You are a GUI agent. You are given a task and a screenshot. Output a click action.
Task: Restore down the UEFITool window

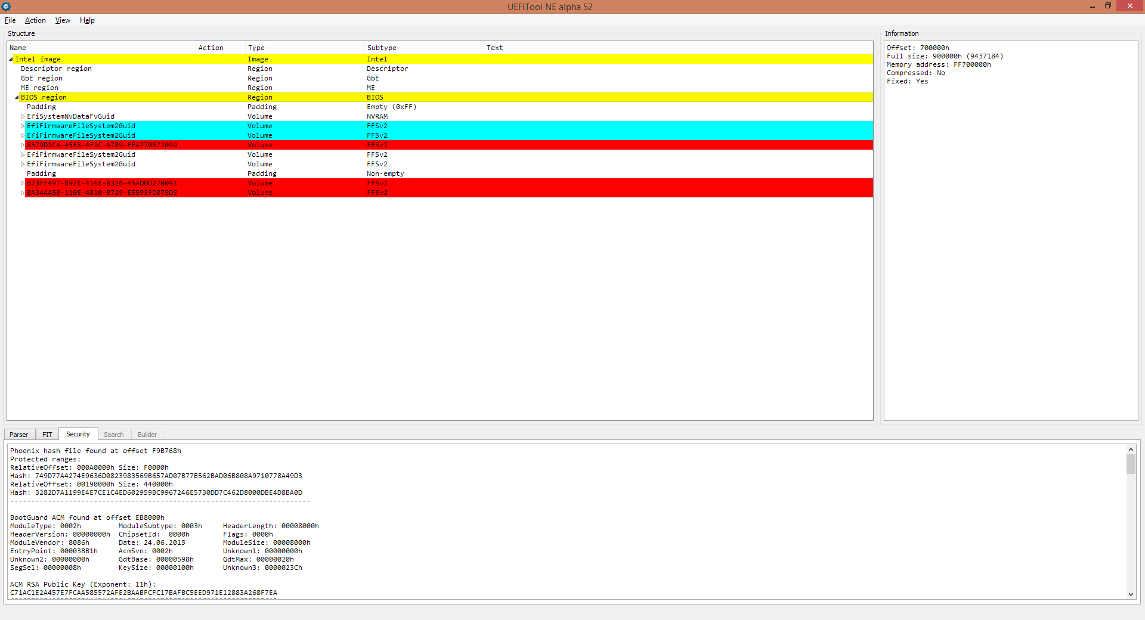[1108, 6]
